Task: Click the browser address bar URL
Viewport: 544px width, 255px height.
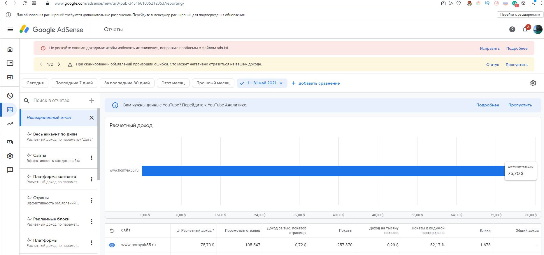Action: tap(120, 3)
